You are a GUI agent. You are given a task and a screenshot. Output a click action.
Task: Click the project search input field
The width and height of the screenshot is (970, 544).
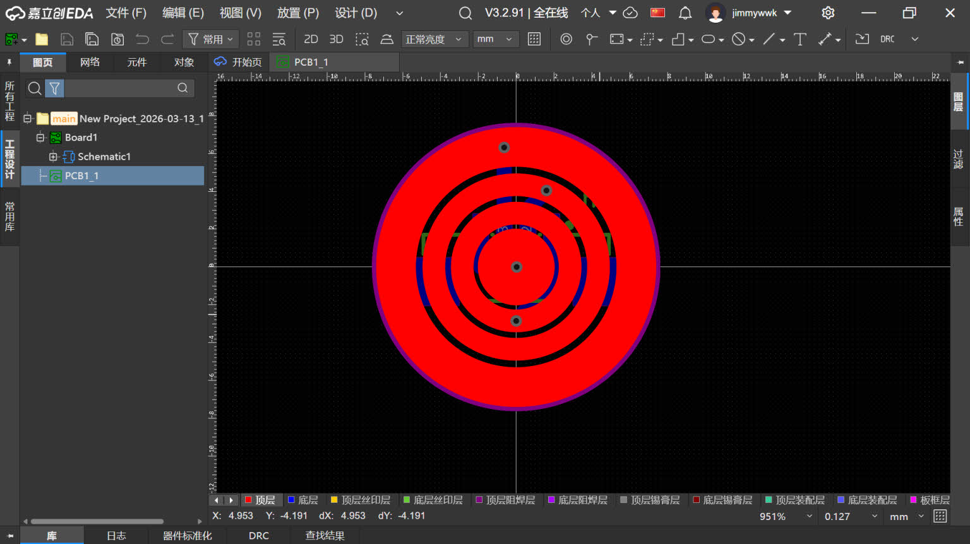point(120,88)
